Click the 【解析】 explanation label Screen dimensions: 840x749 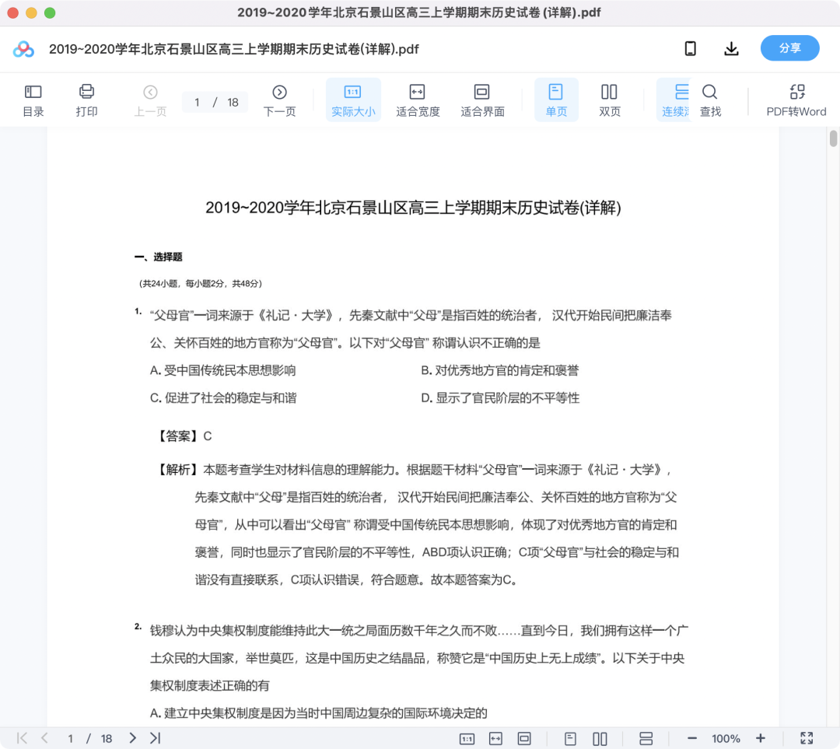(178, 470)
